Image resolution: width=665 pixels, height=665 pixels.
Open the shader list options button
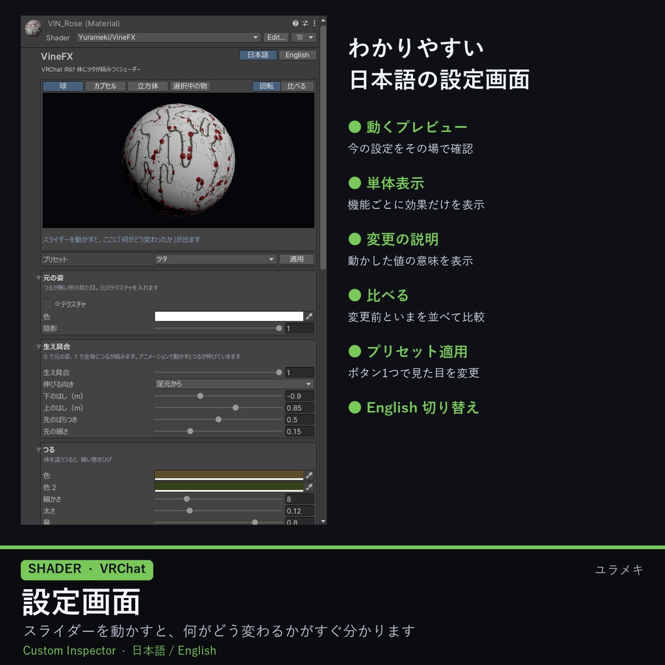(304, 37)
